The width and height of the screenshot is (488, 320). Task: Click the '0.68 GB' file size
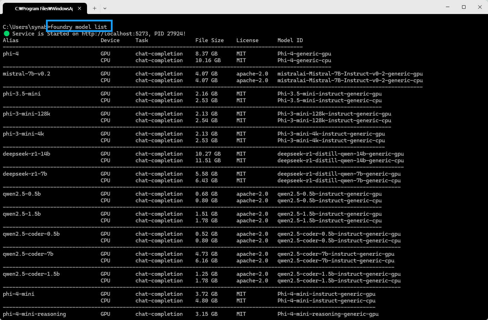(x=206, y=194)
